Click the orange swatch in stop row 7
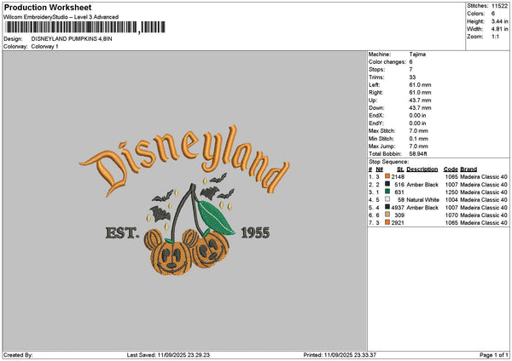This screenshot has height=361, width=512. click(387, 222)
